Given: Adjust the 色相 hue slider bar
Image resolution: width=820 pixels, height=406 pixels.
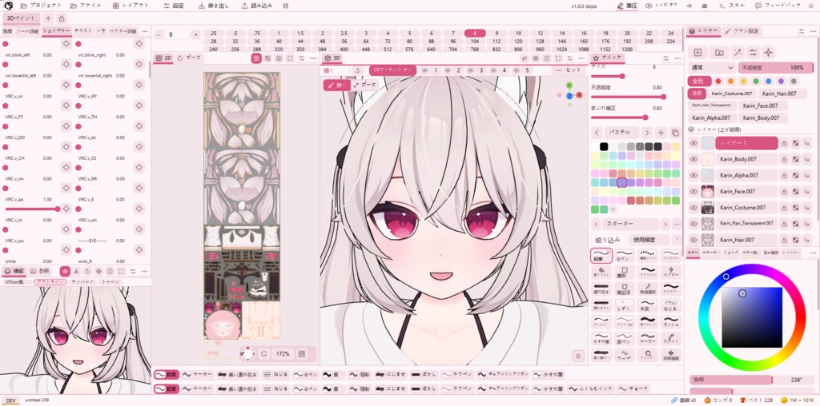Looking at the screenshot, I should click(753, 380).
